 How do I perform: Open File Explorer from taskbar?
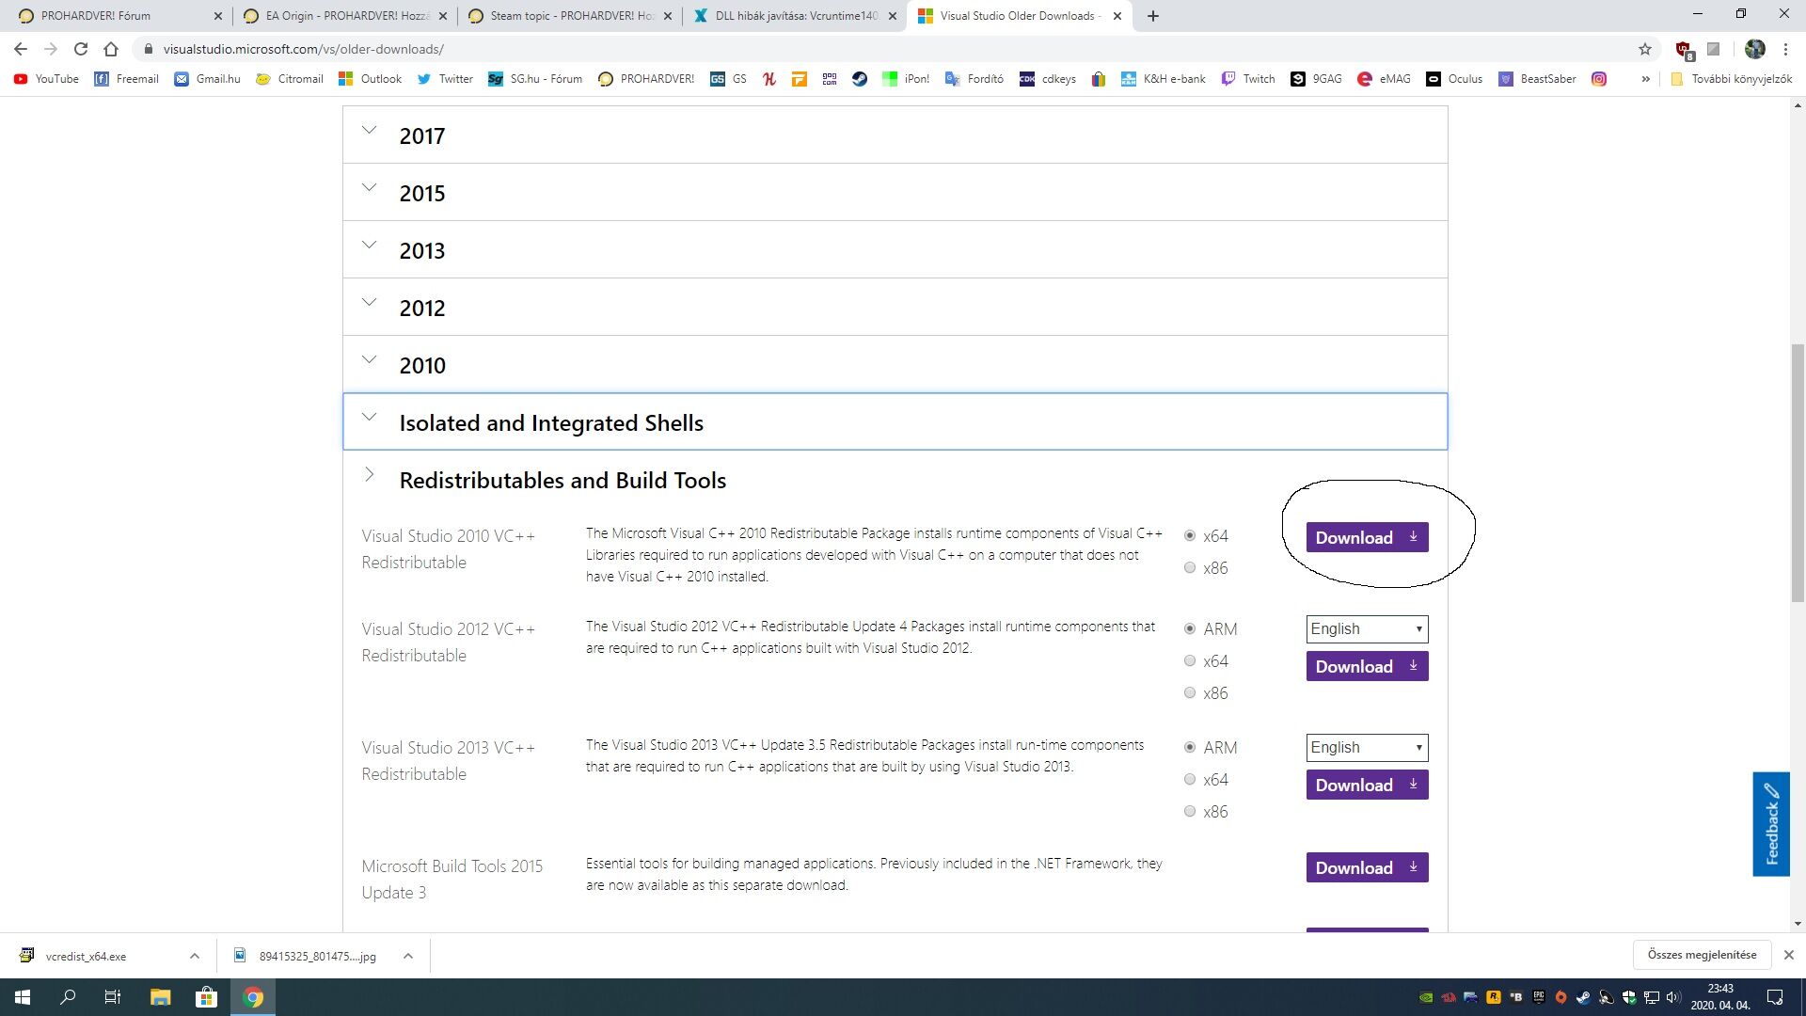point(160,997)
